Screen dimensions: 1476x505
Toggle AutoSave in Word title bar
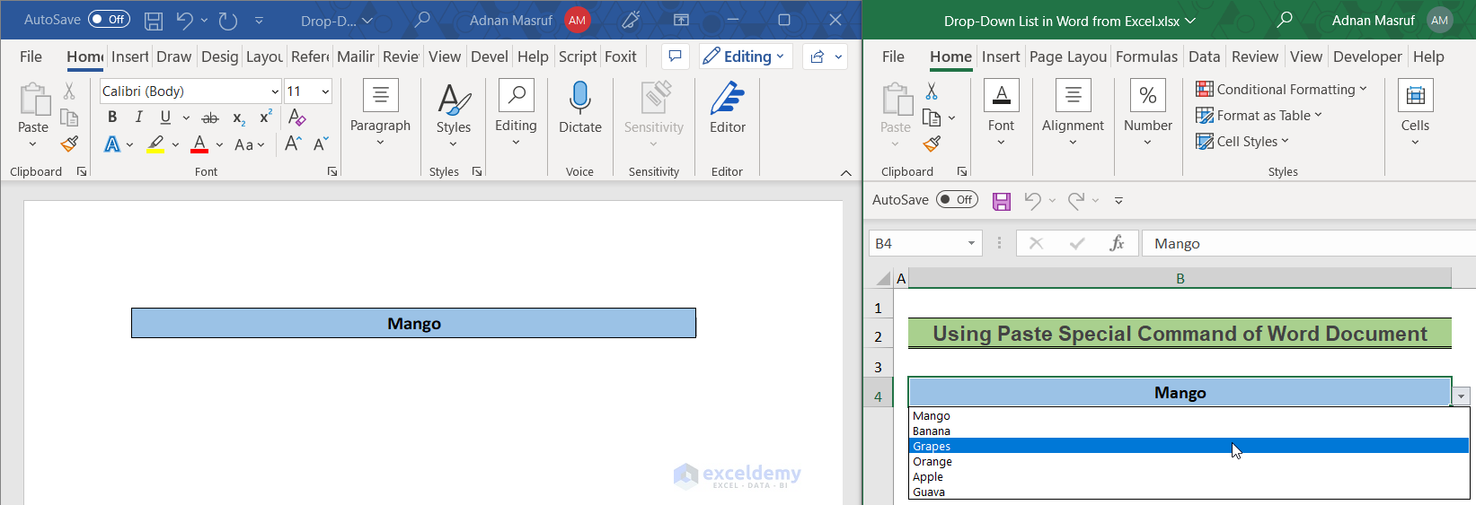click(109, 20)
